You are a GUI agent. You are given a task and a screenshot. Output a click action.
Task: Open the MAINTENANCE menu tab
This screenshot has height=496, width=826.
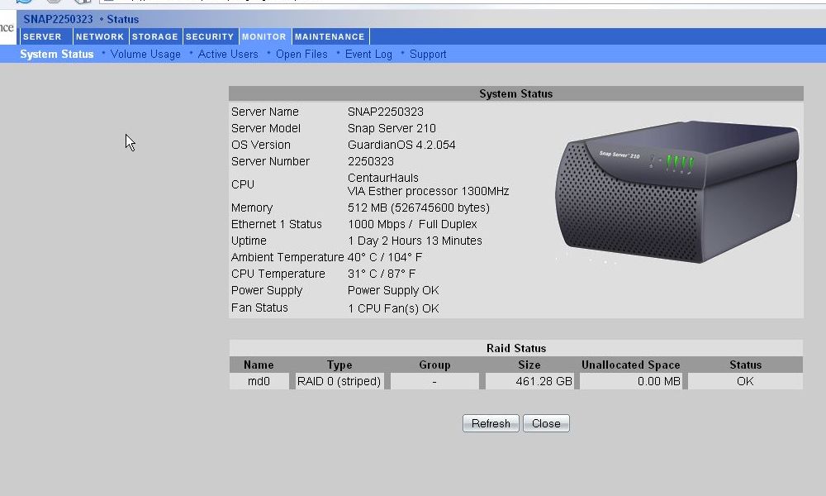coord(330,36)
